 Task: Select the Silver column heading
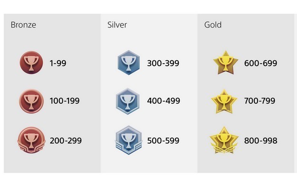pyautogui.click(x=117, y=25)
